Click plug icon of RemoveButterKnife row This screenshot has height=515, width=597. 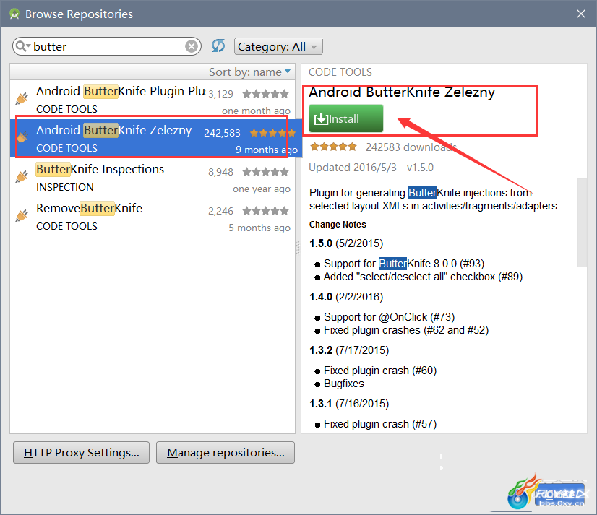point(22,215)
